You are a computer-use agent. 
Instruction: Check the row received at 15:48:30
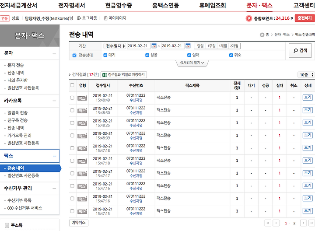tap(72, 111)
